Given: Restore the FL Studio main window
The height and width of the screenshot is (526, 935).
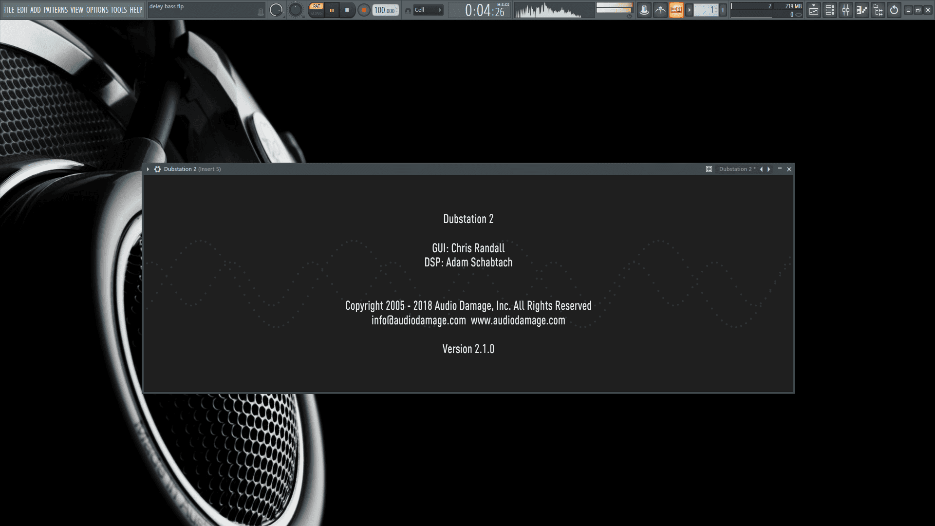Looking at the screenshot, I should [x=918, y=10].
